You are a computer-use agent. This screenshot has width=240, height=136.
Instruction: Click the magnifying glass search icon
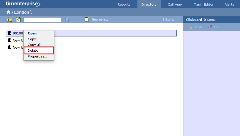pos(67,20)
